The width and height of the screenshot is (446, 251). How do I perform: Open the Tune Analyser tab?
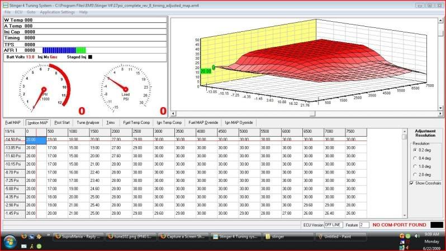pyautogui.click(x=88, y=122)
